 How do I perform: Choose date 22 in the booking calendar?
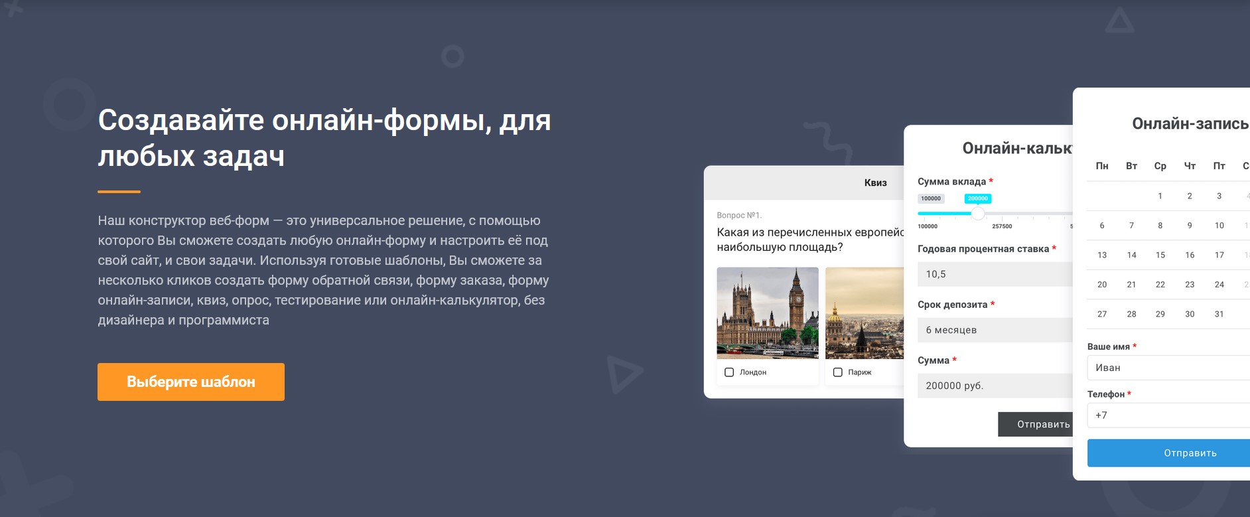point(1160,285)
